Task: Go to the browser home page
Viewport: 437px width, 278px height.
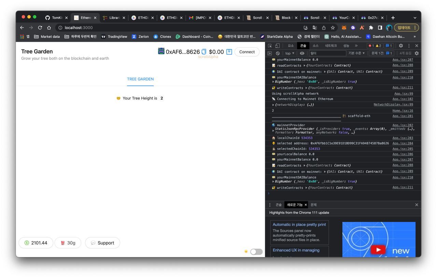Action: pos(49,28)
